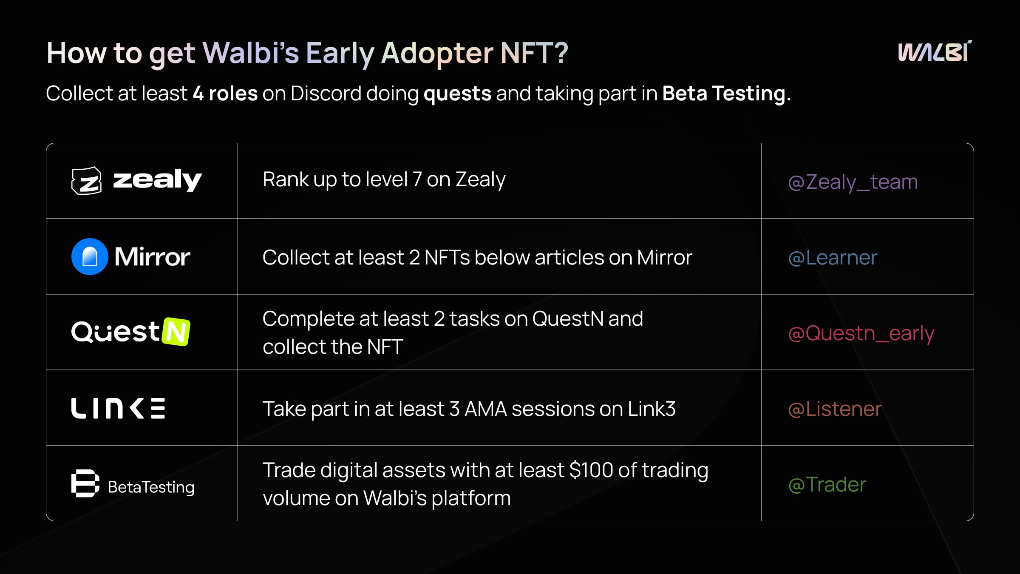Click the BetaTesting label text
The height and width of the screenshot is (574, 1020).
pos(151,487)
